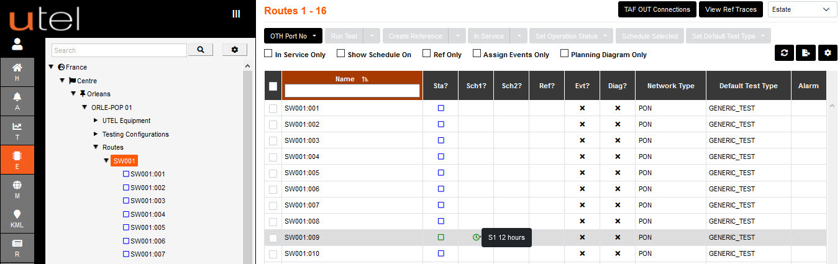Open alarms bell icon in sidebar
The height and width of the screenshot is (264, 840).
click(x=17, y=101)
